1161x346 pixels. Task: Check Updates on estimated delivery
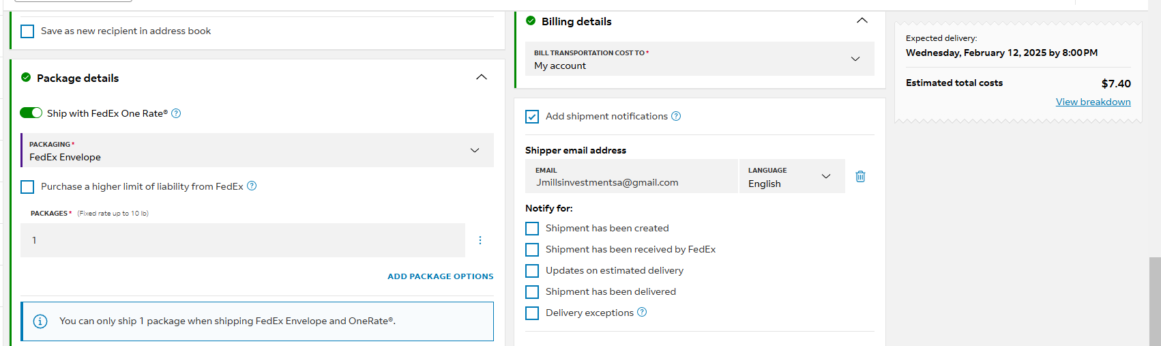[532, 271]
